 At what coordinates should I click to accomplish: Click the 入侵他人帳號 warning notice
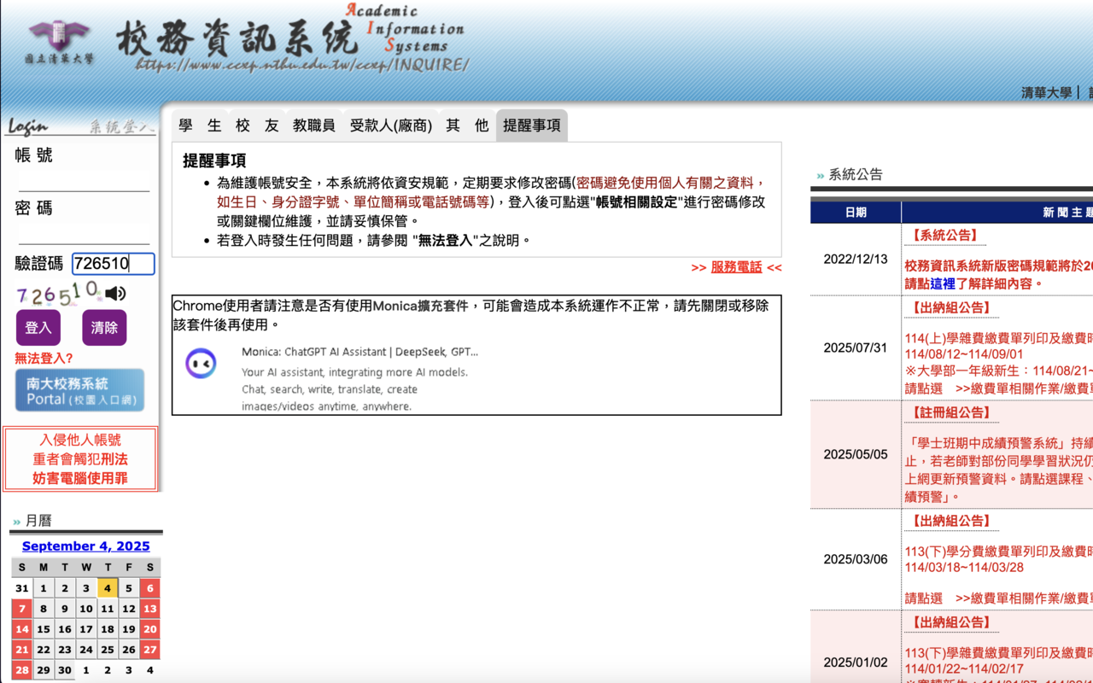tap(80, 459)
